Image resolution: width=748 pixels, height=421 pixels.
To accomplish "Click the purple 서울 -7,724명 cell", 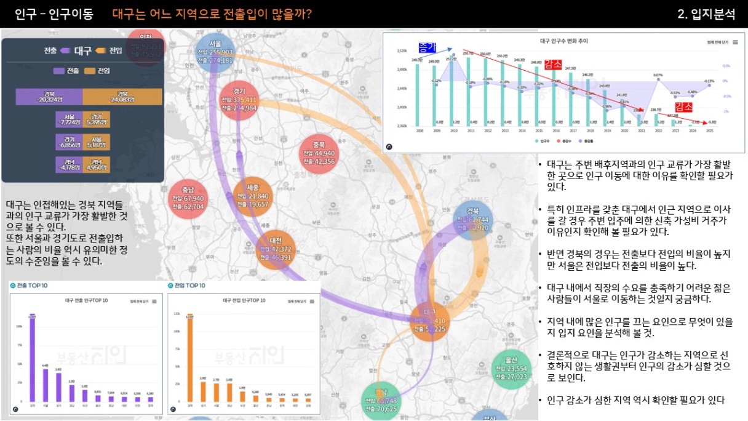I will click(69, 119).
